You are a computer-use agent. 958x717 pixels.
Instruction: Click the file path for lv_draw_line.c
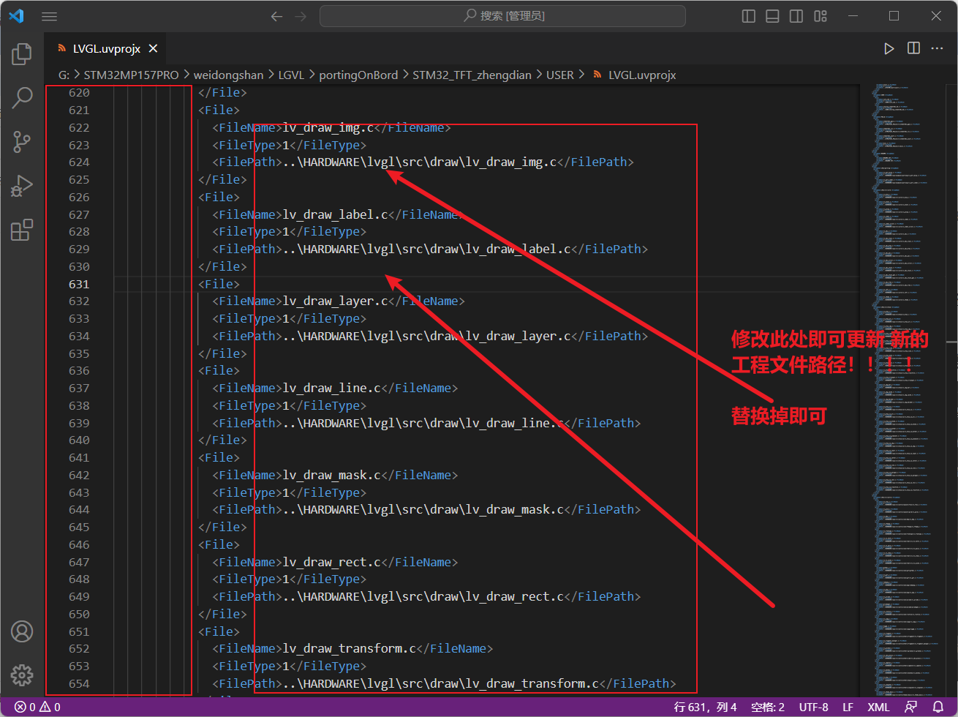423,423
